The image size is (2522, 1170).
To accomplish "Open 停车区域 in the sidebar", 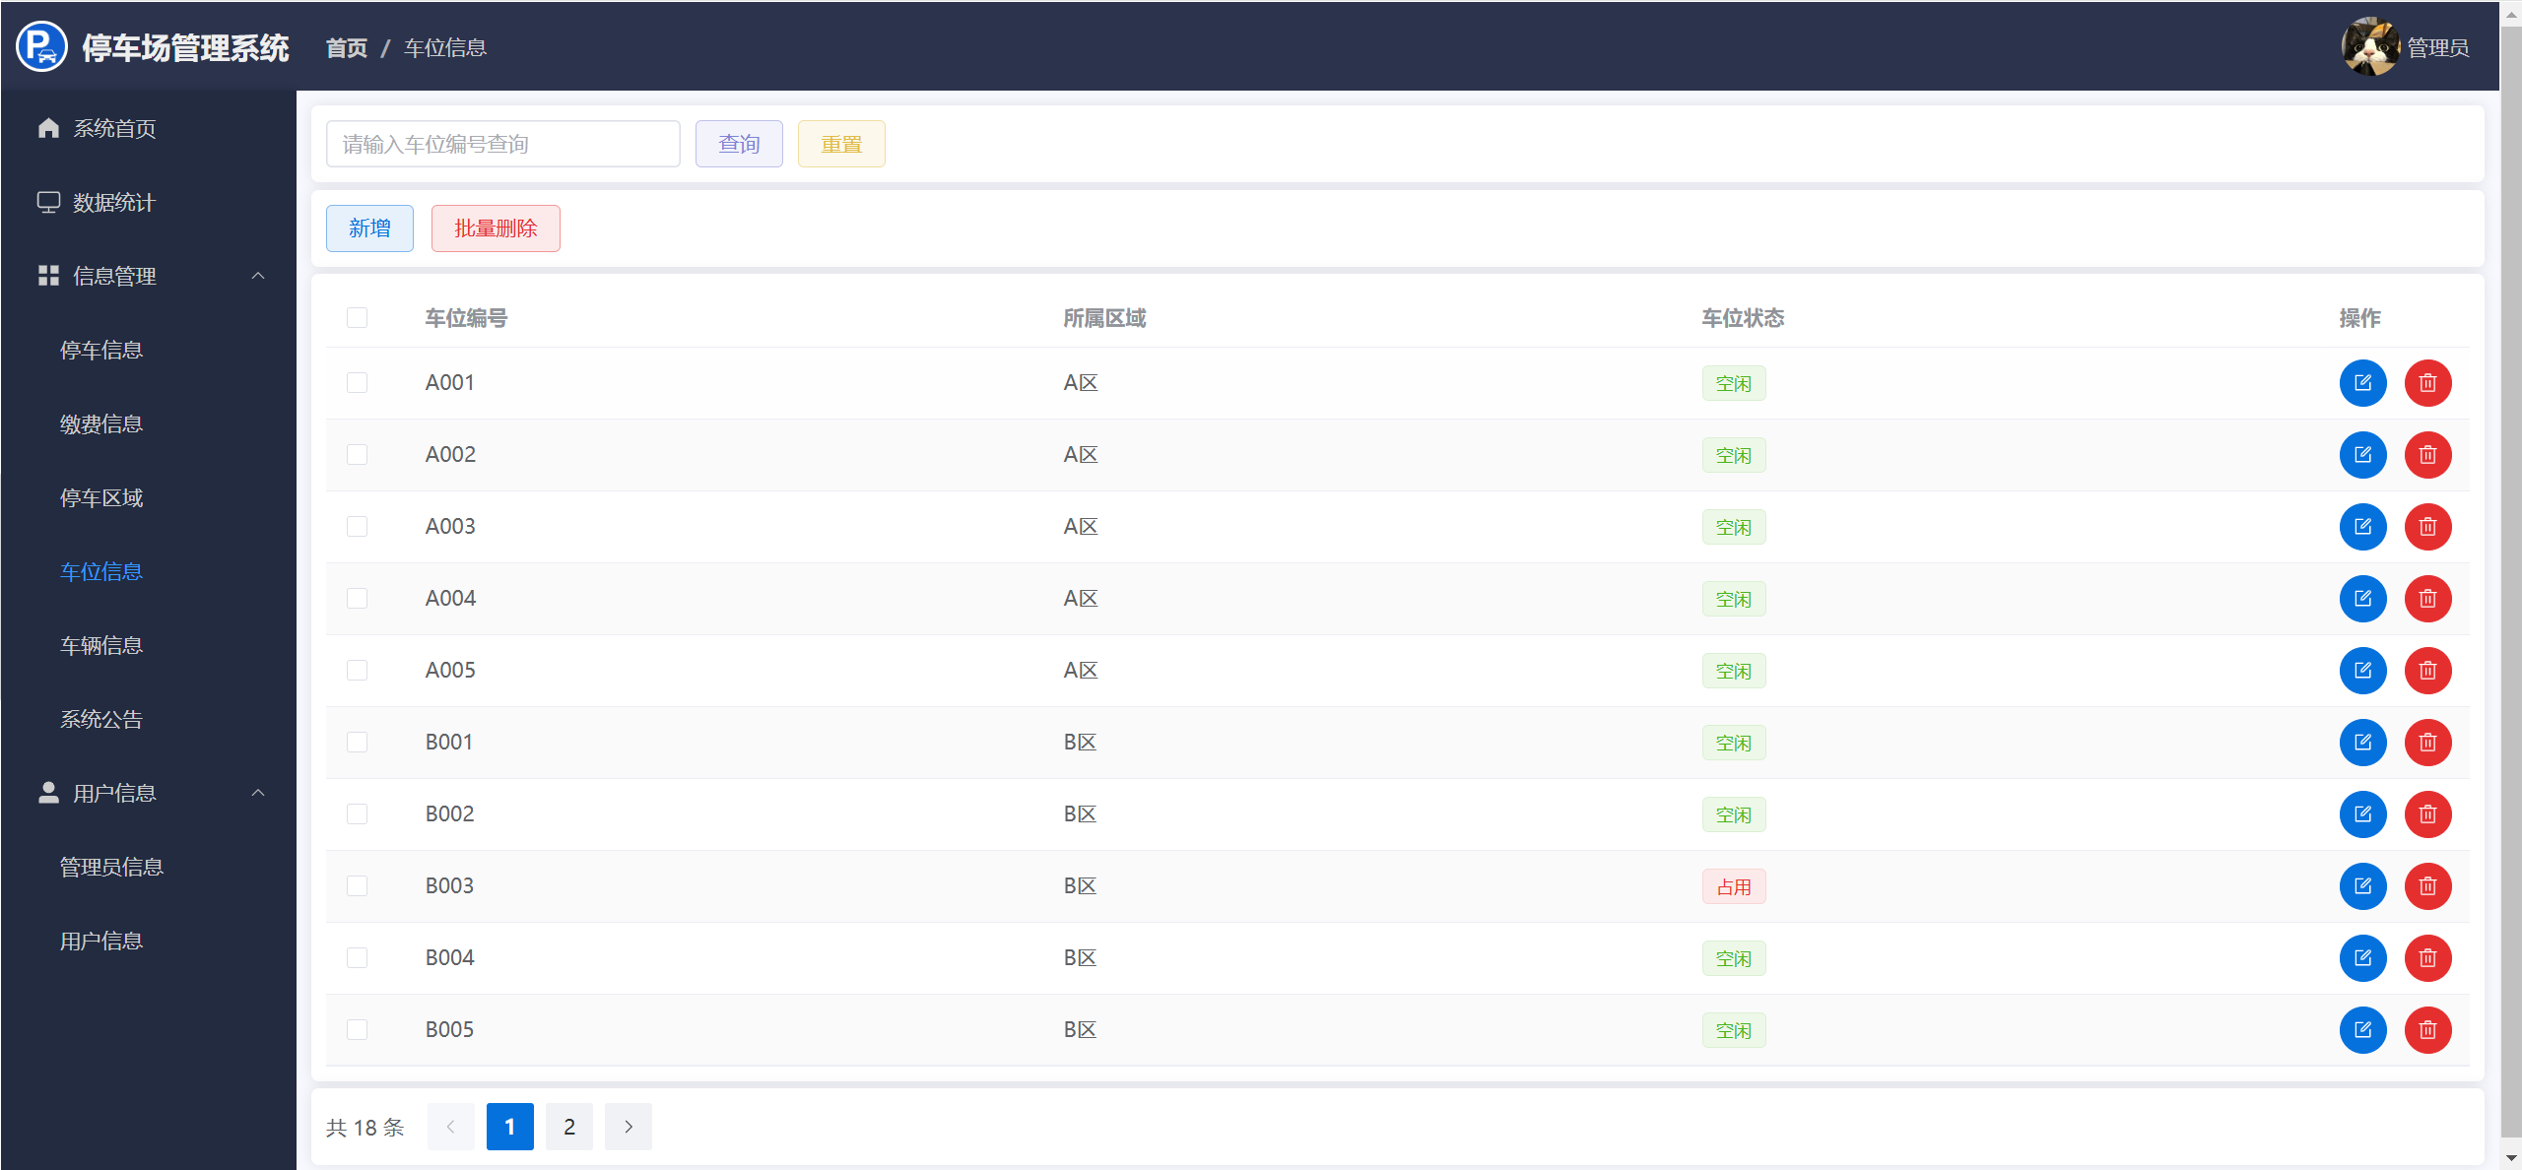I will 101,498.
